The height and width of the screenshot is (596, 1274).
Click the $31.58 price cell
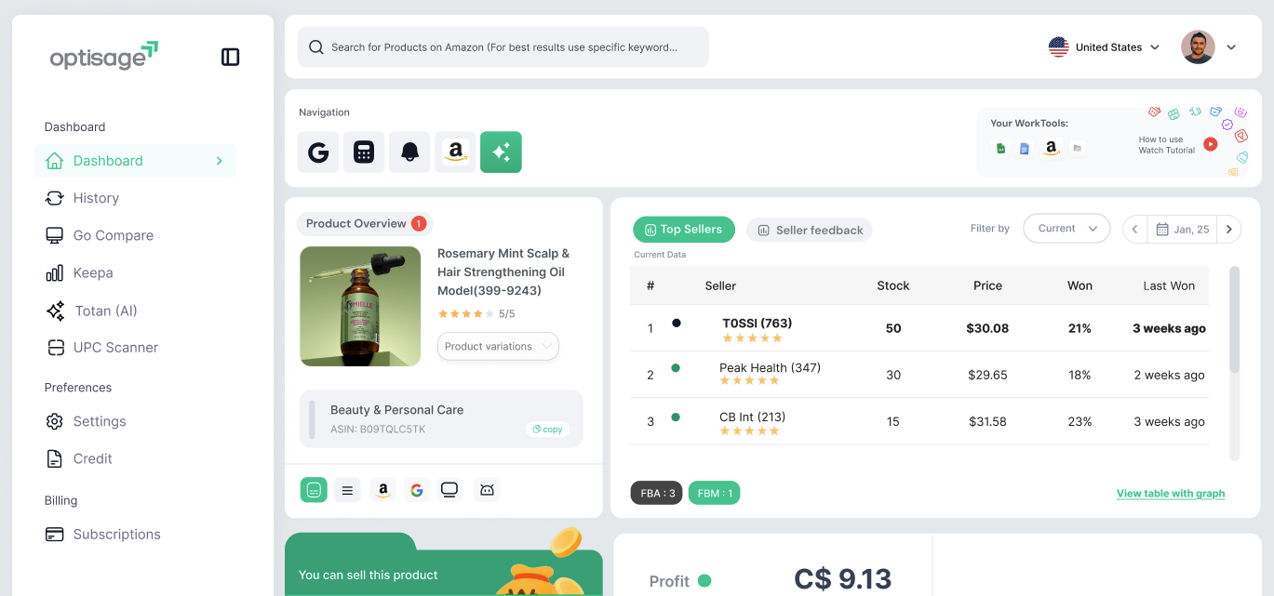pos(988,421)
